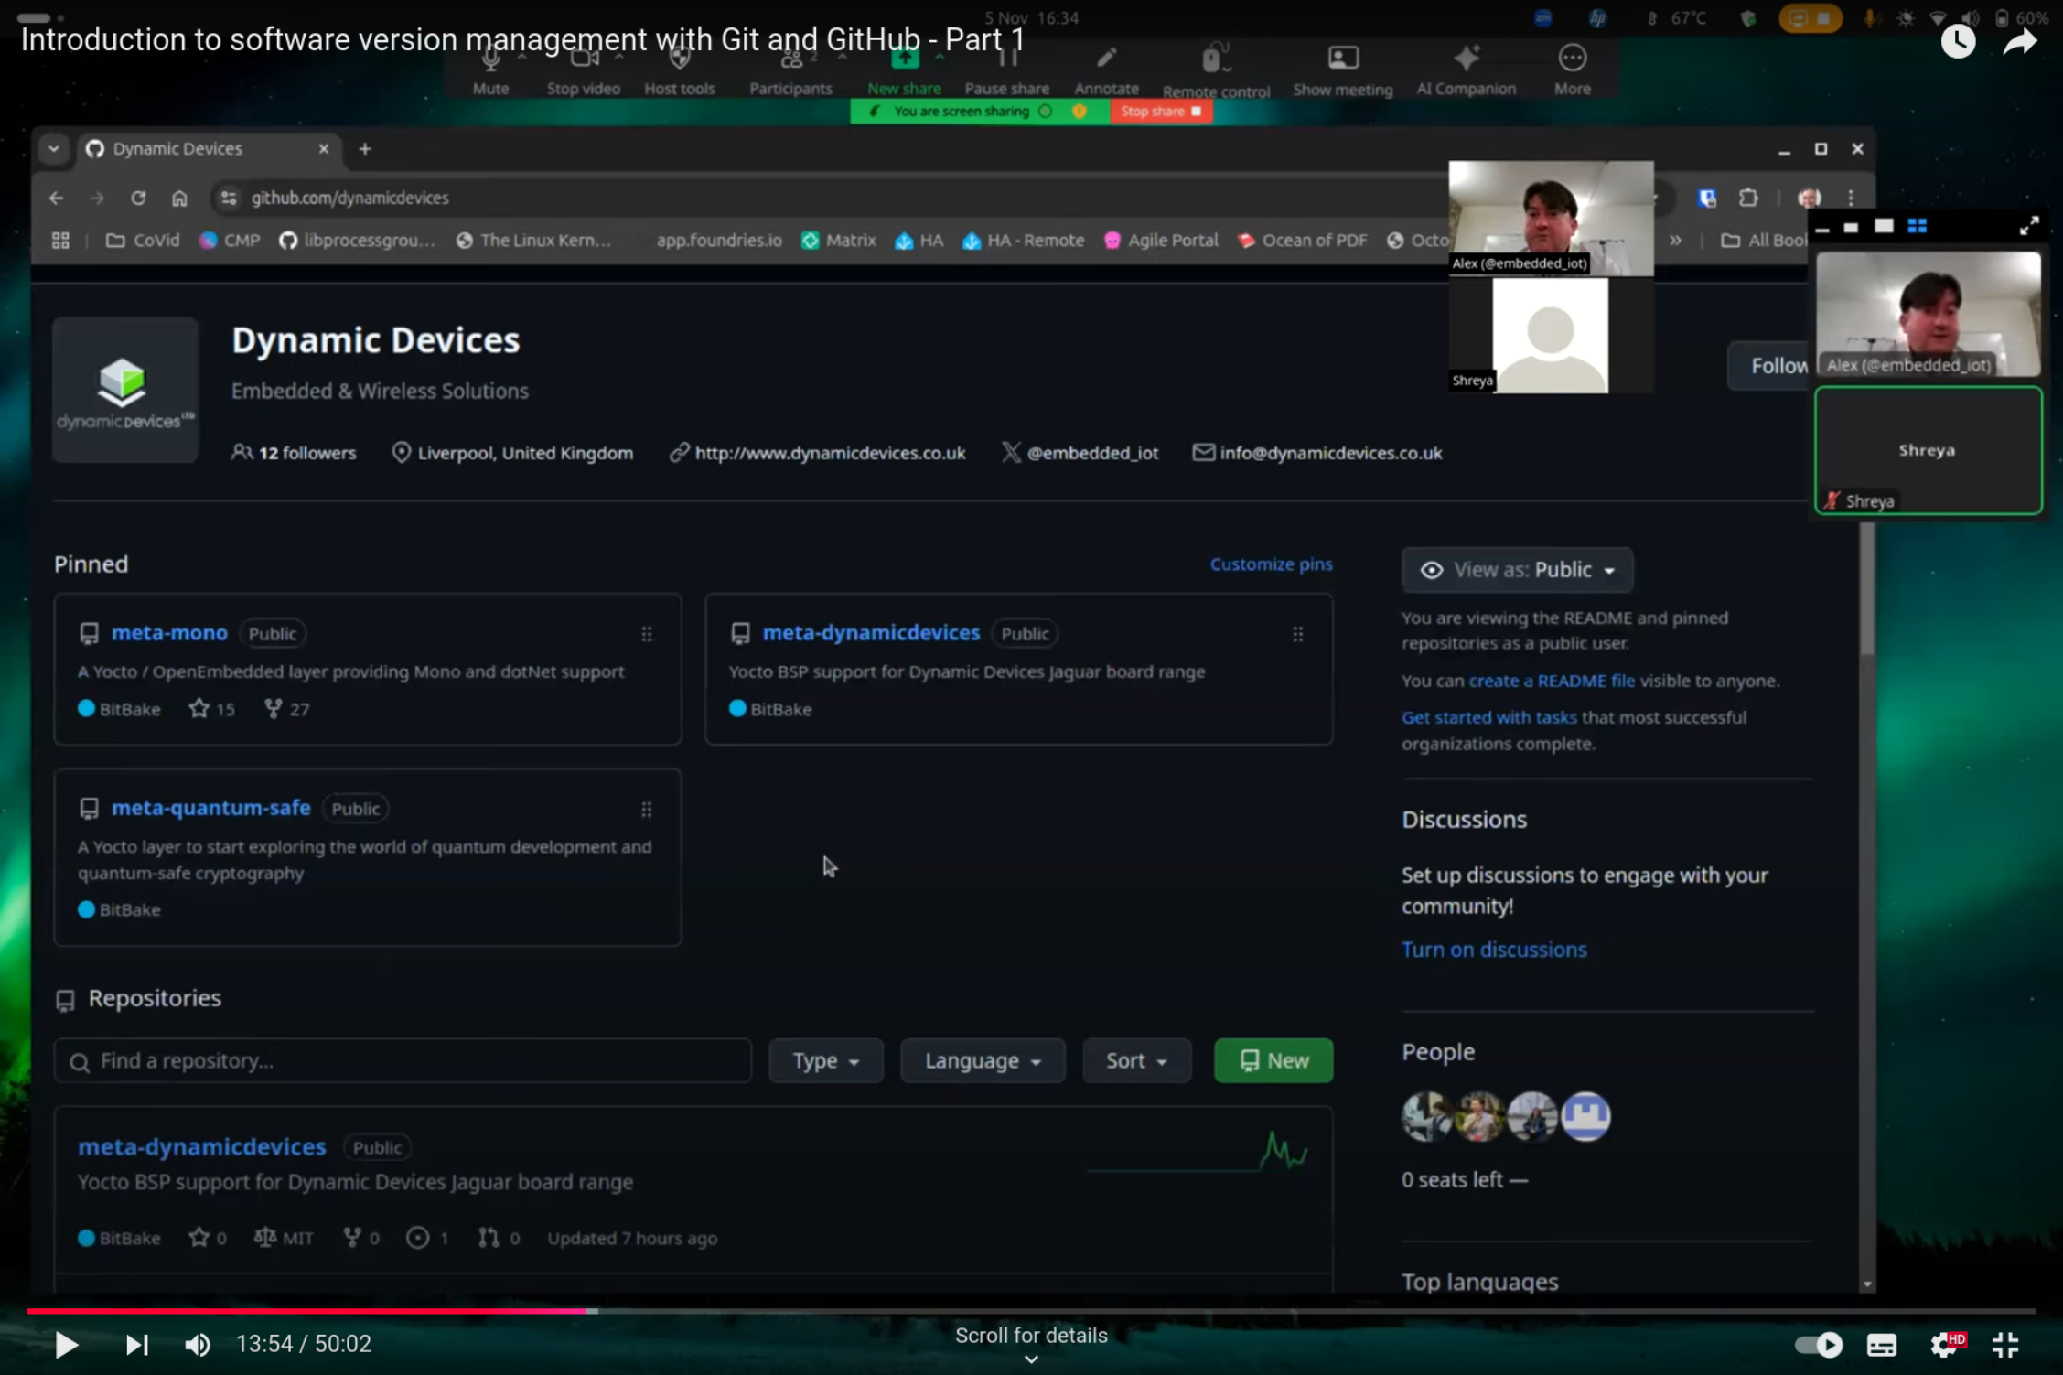This screenshot has height=1375, width=2063.
Task: Click Remote control in Zoom toolbar
Action: (1216, 70)
